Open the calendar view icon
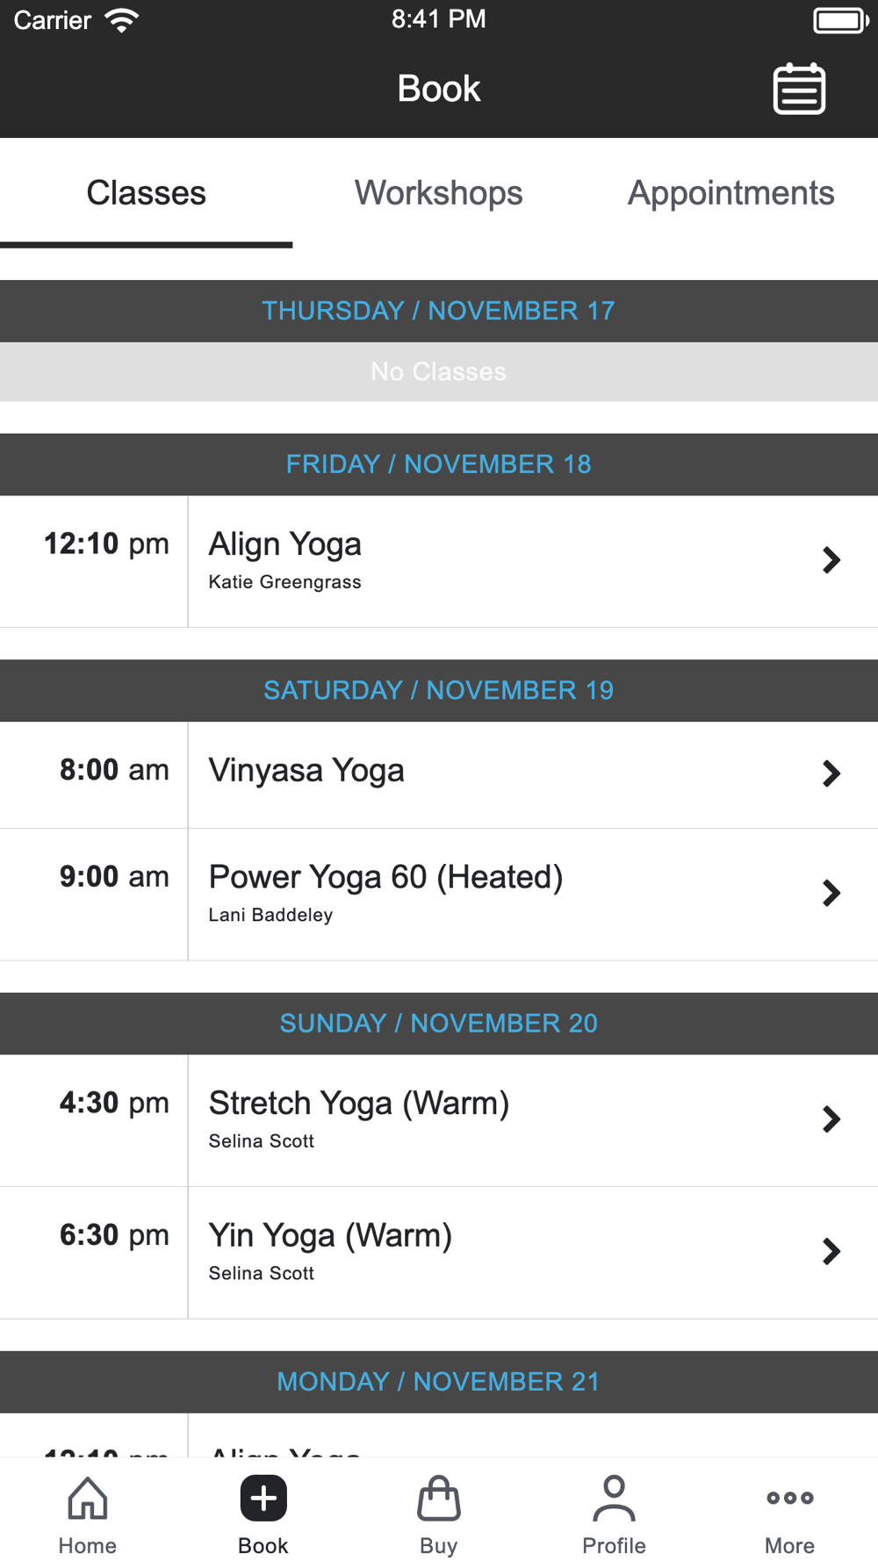 point(799,89)
